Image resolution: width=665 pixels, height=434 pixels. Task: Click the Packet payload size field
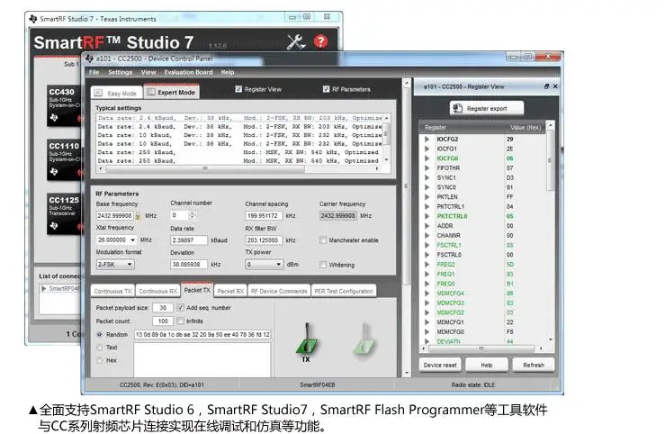pyautogui.click(x=163, y=308)
